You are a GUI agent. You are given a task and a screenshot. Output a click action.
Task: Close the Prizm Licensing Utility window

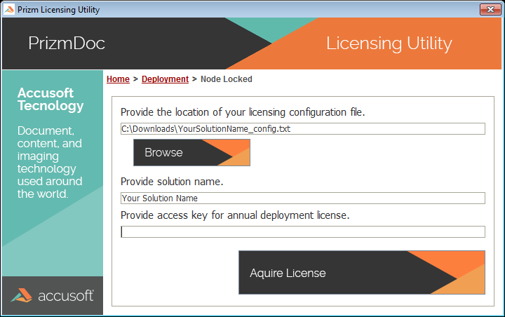point(488,10)
